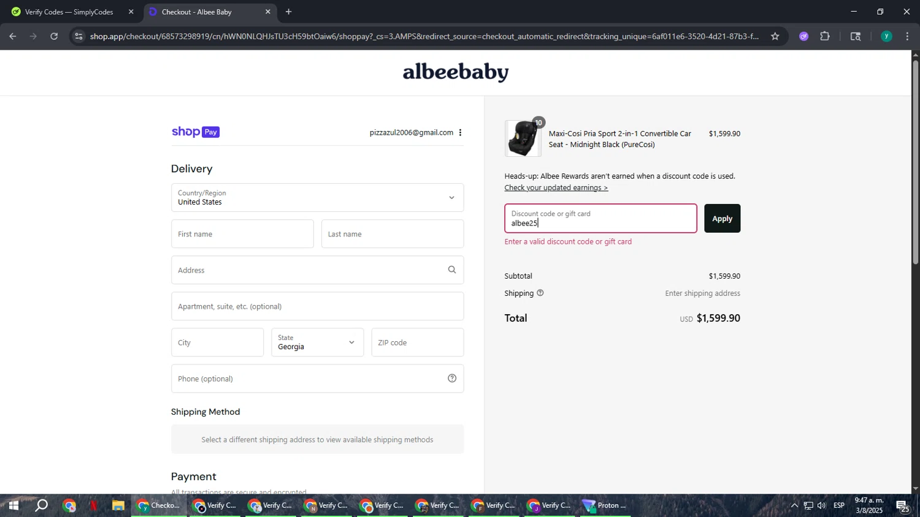920x517 pixels.
Task: Open the Country/Region dropdown
Action: (317, 197)
